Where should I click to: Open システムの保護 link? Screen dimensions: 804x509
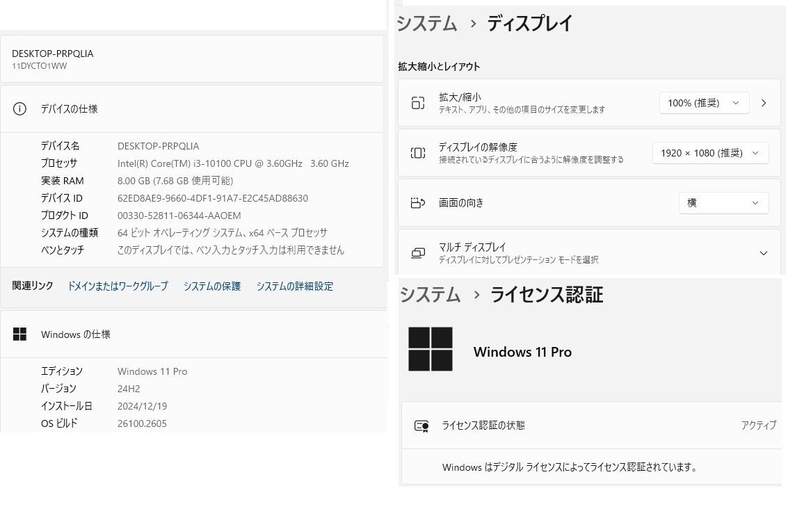click(211, 286)
